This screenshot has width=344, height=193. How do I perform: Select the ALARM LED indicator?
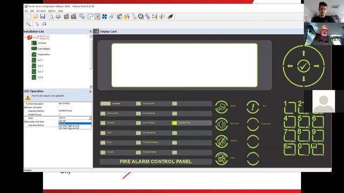click(x=105, y=103)
